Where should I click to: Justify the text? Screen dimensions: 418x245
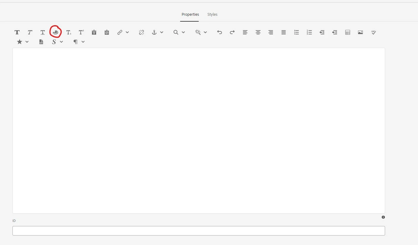click(x=284, y=32)
